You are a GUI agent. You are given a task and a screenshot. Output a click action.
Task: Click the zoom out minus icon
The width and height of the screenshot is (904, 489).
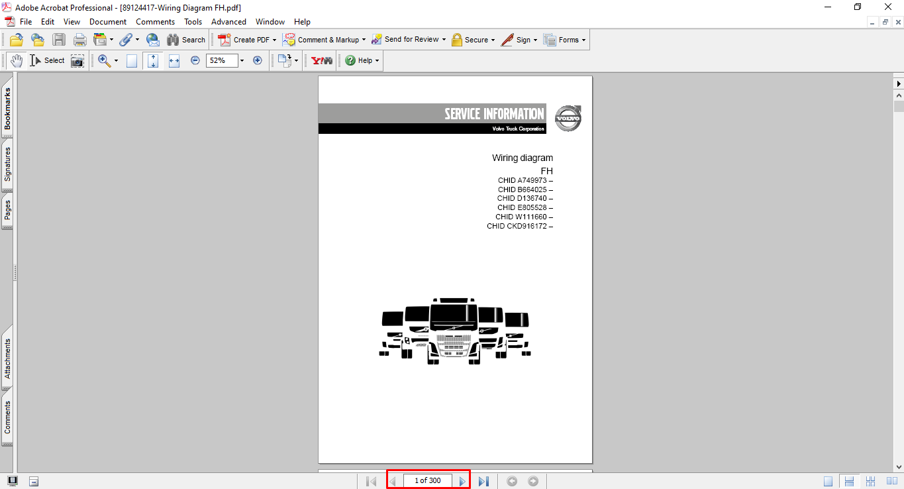[195, 60]
